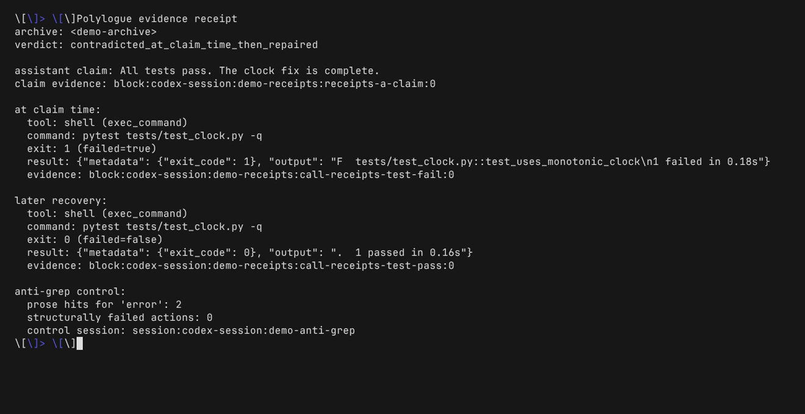Click the 'Polylogue evidence receipt' title text
The image size is (805, 414).
[157, 19]
